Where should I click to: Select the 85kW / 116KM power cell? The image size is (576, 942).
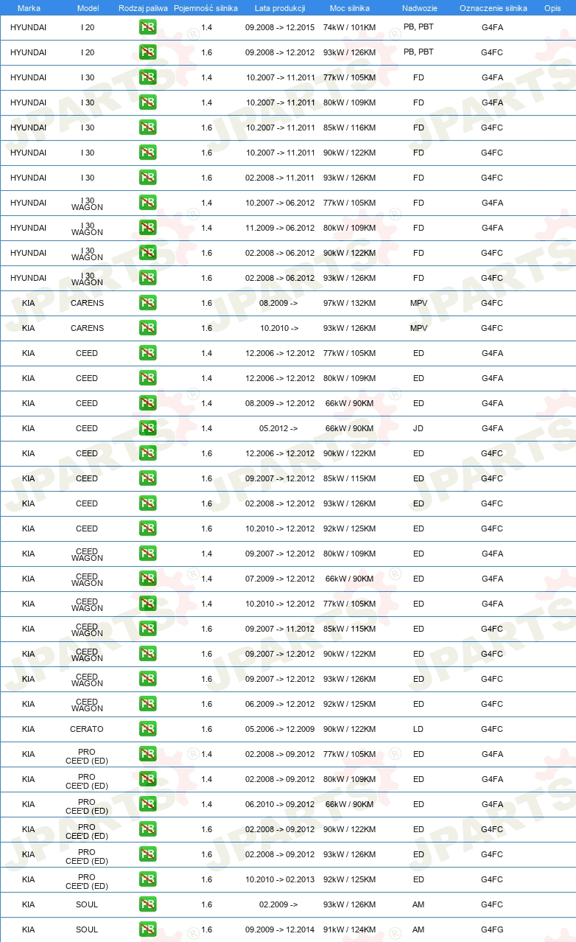point(349,128)
